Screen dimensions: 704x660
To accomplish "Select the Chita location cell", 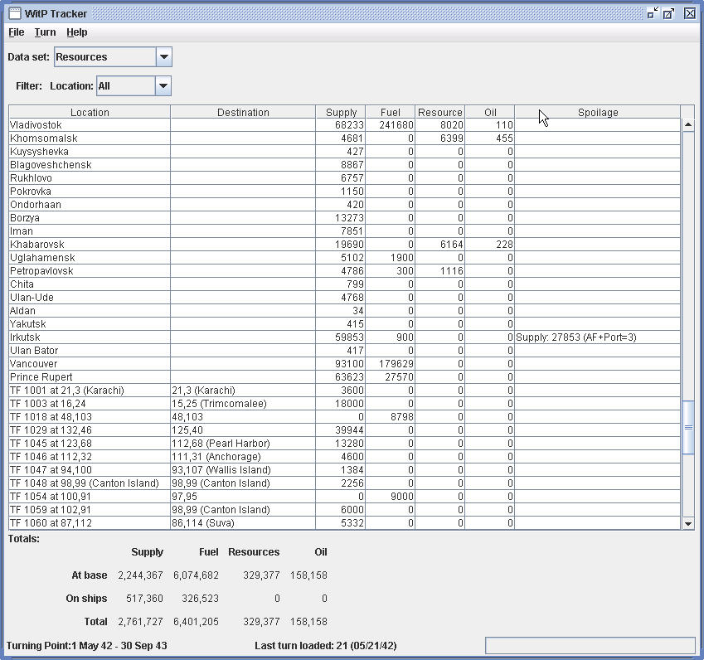I will (90, 284).
